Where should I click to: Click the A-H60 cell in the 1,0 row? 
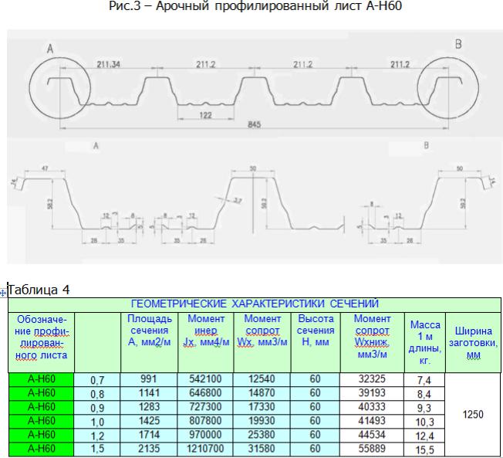(x=42, y=421)
